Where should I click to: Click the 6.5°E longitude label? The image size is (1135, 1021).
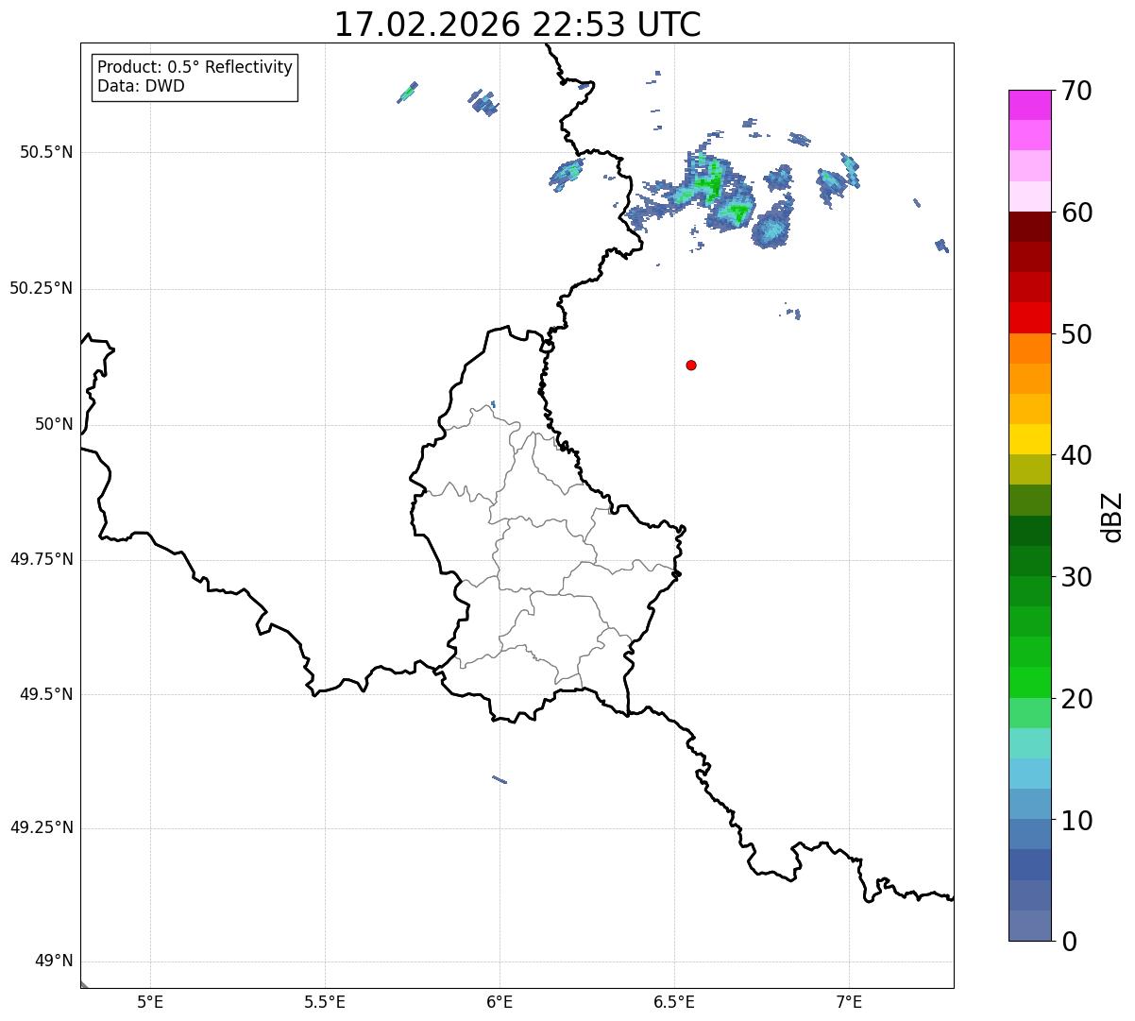click(x=674, y=1002)
